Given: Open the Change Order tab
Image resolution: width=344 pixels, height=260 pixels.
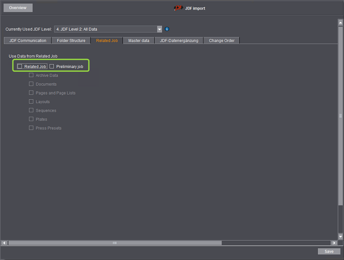Looking at the screenshot, I should (x=222, y=41).
